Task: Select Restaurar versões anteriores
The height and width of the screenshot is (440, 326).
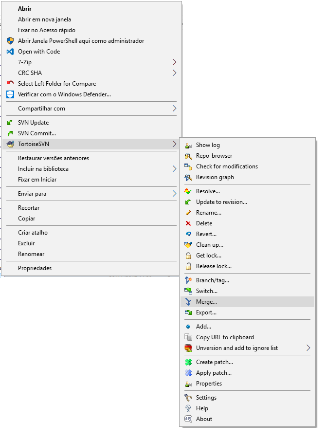Action: point(91,158)
